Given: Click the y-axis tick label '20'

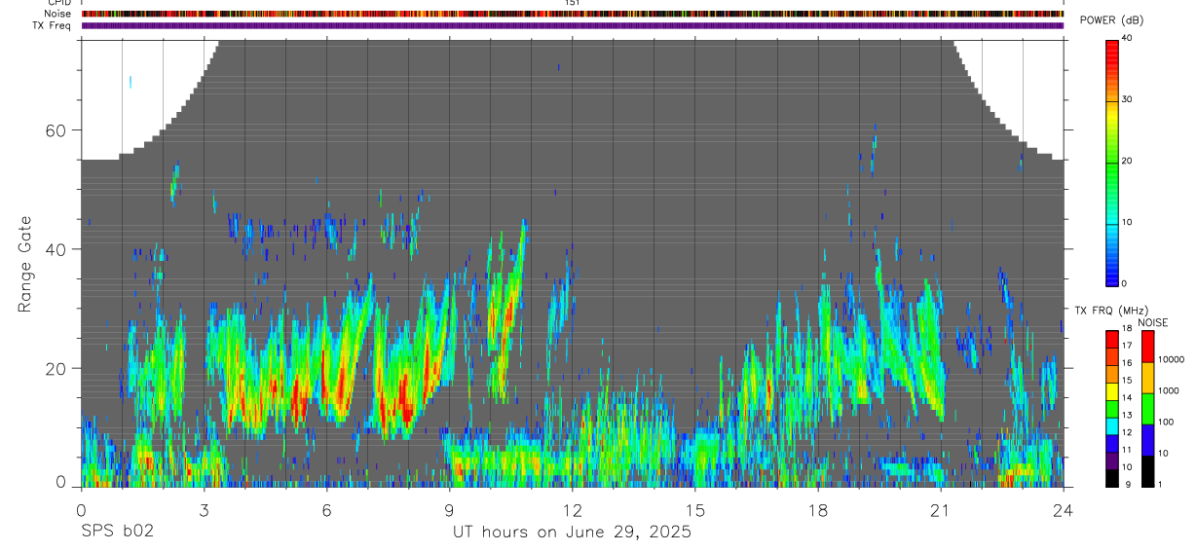Looking at the screenshot, I should [x=56, y=368].
